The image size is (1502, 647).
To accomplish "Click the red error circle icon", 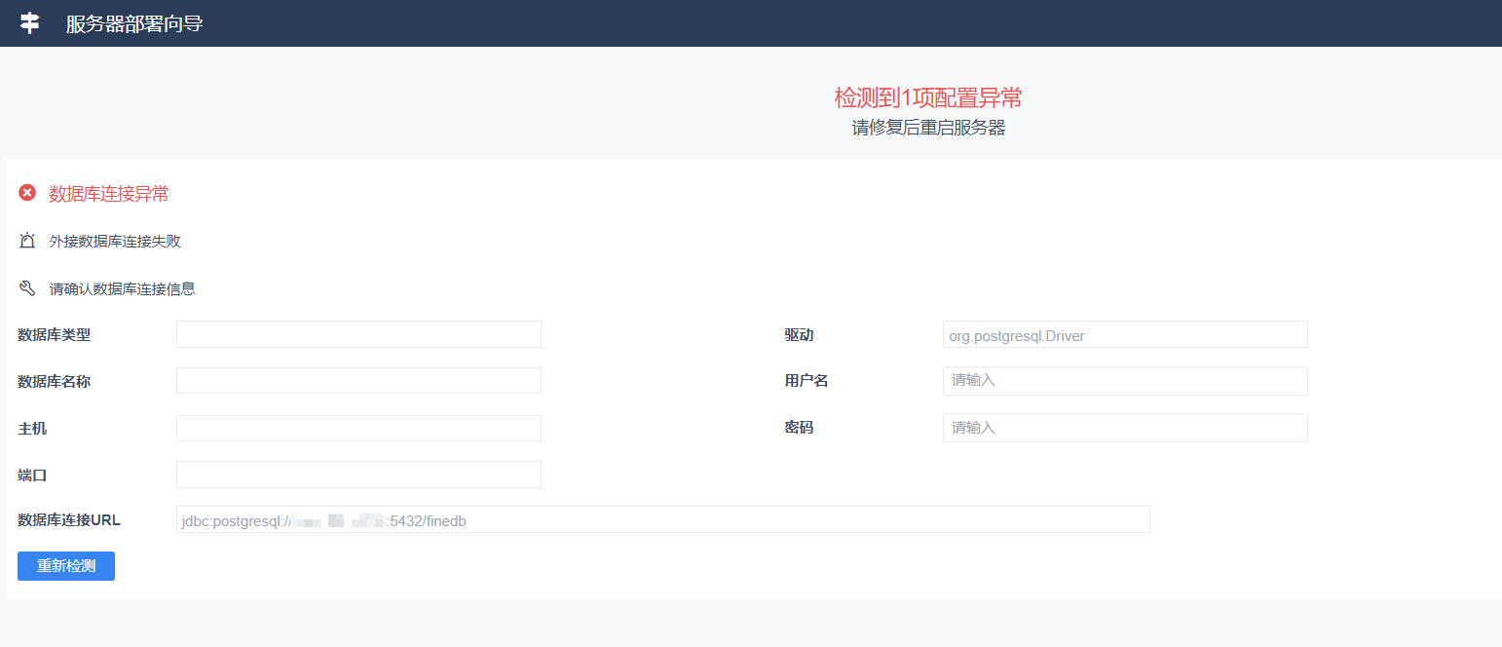I will 27,193.
